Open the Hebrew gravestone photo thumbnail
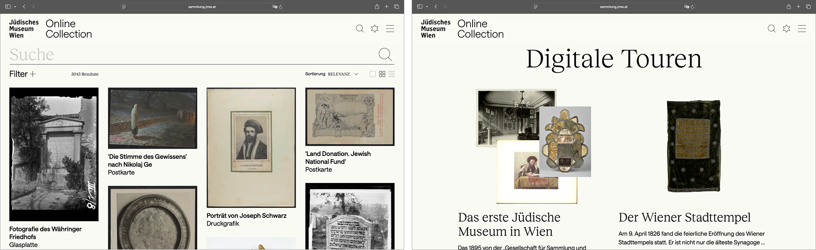 click(350, 217)
